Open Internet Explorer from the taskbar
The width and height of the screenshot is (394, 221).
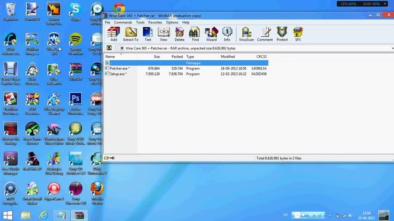[x=44, y=215]
